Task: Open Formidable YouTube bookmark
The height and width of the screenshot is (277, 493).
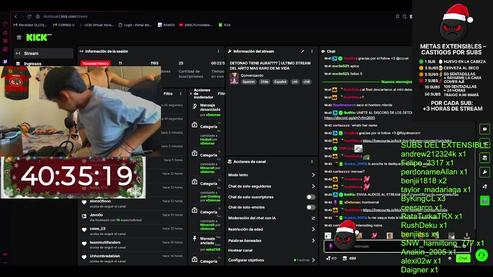Action: tap(196, 25)
